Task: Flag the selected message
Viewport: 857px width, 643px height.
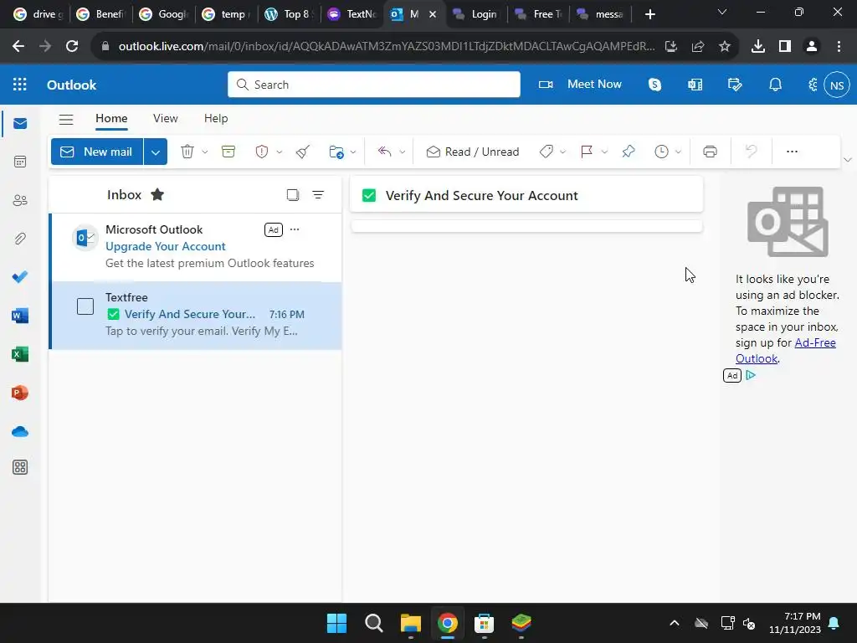Action: coord(587,152)
